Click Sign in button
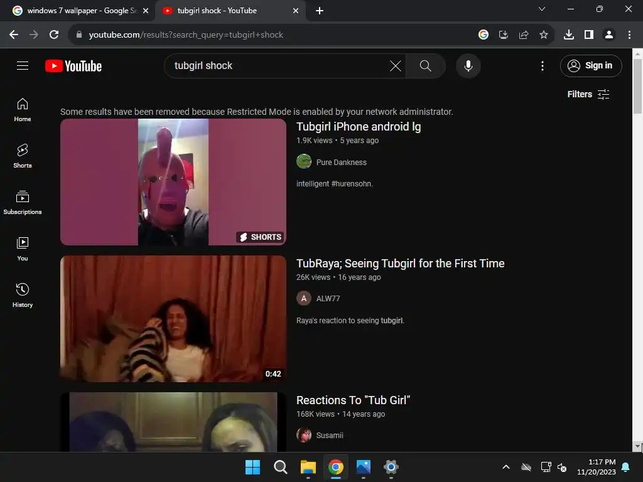The height and width of the screenshot is (482, 643). coord(591,65)
